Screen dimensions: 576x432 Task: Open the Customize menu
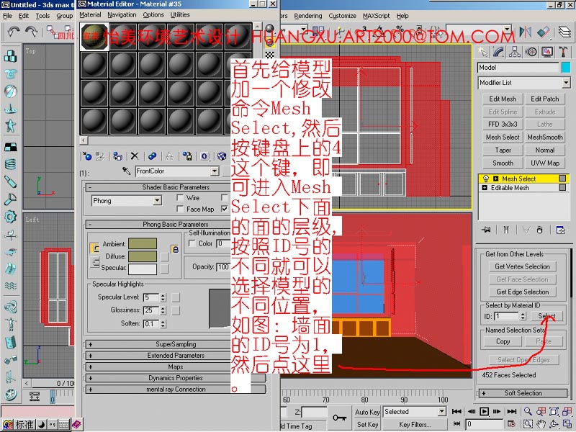pyautogui.click(x=342, y=16)
